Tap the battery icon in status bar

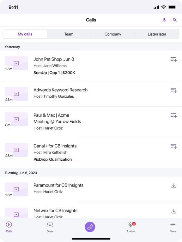click(x=172, y=7)
